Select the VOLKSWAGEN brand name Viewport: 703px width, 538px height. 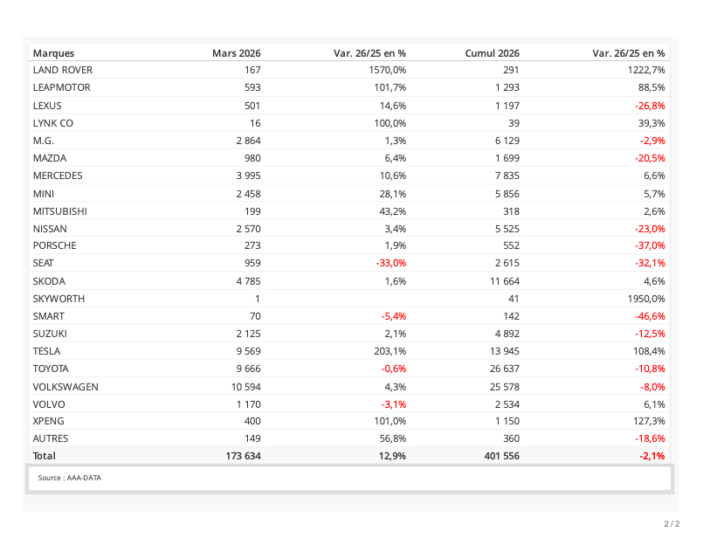point(65,386)
